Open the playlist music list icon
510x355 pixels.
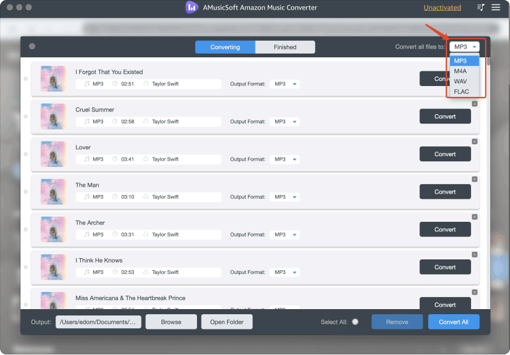pos(481,7)
